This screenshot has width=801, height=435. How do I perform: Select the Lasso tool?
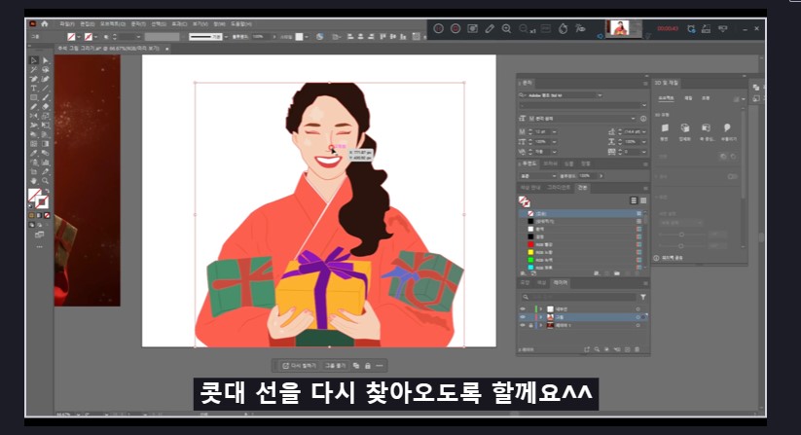[x=46, y=69]
